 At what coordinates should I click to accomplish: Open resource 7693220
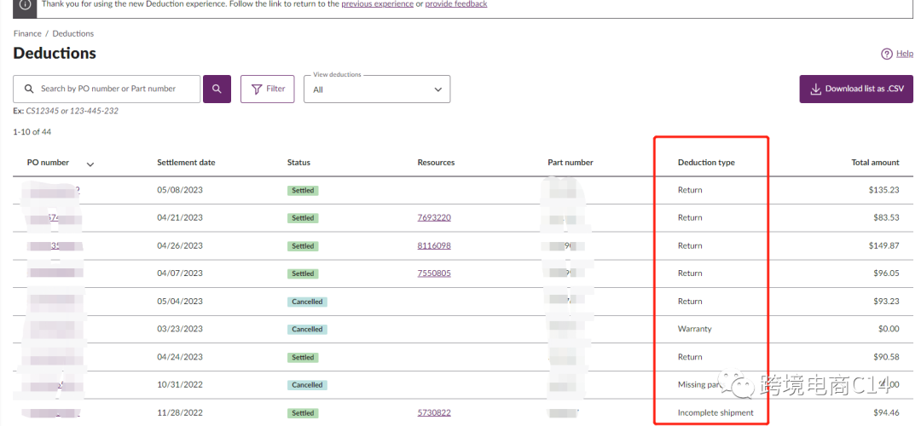click(434, 218)
